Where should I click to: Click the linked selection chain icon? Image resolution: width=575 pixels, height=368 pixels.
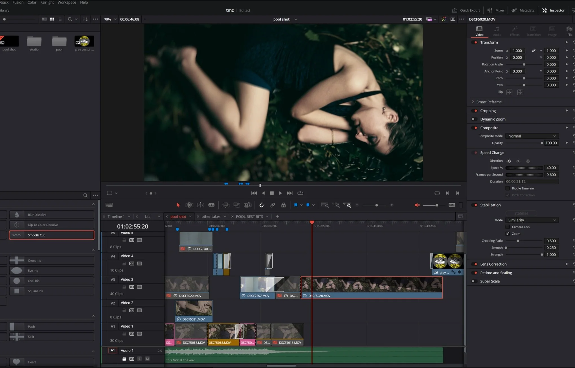[273, 205]
